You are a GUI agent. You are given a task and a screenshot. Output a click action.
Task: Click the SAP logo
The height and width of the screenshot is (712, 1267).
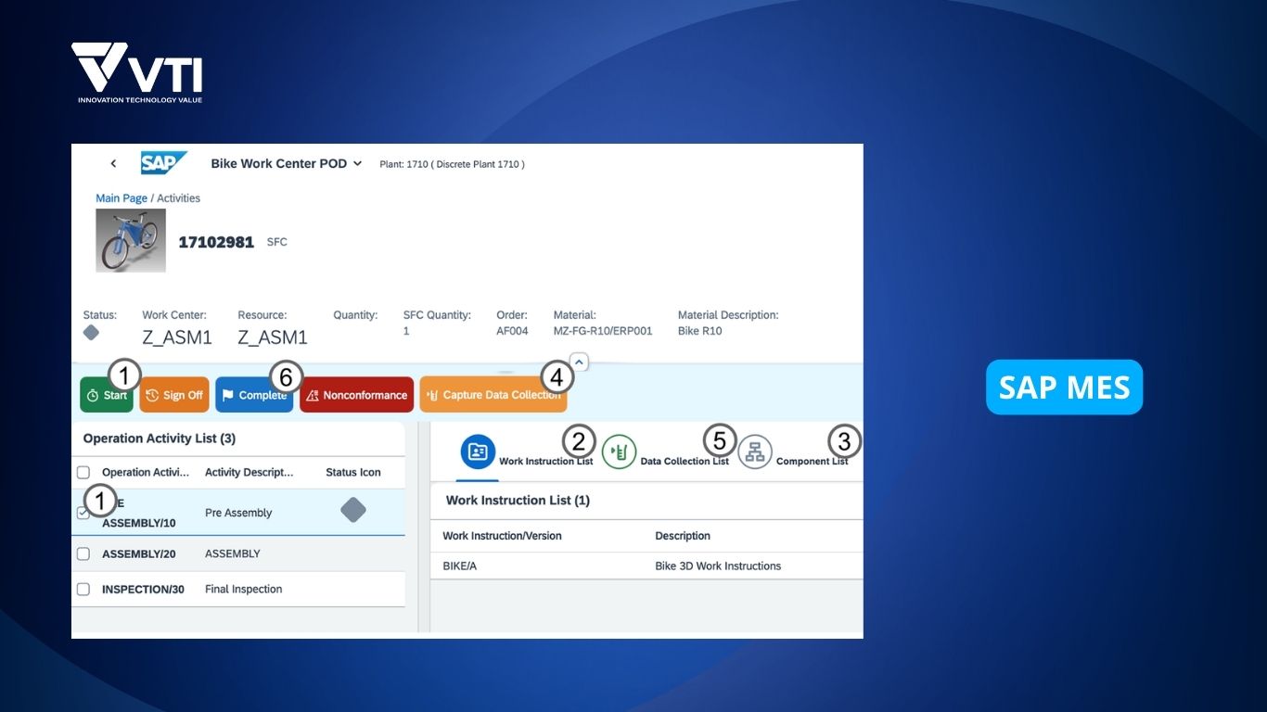[163, 163]
